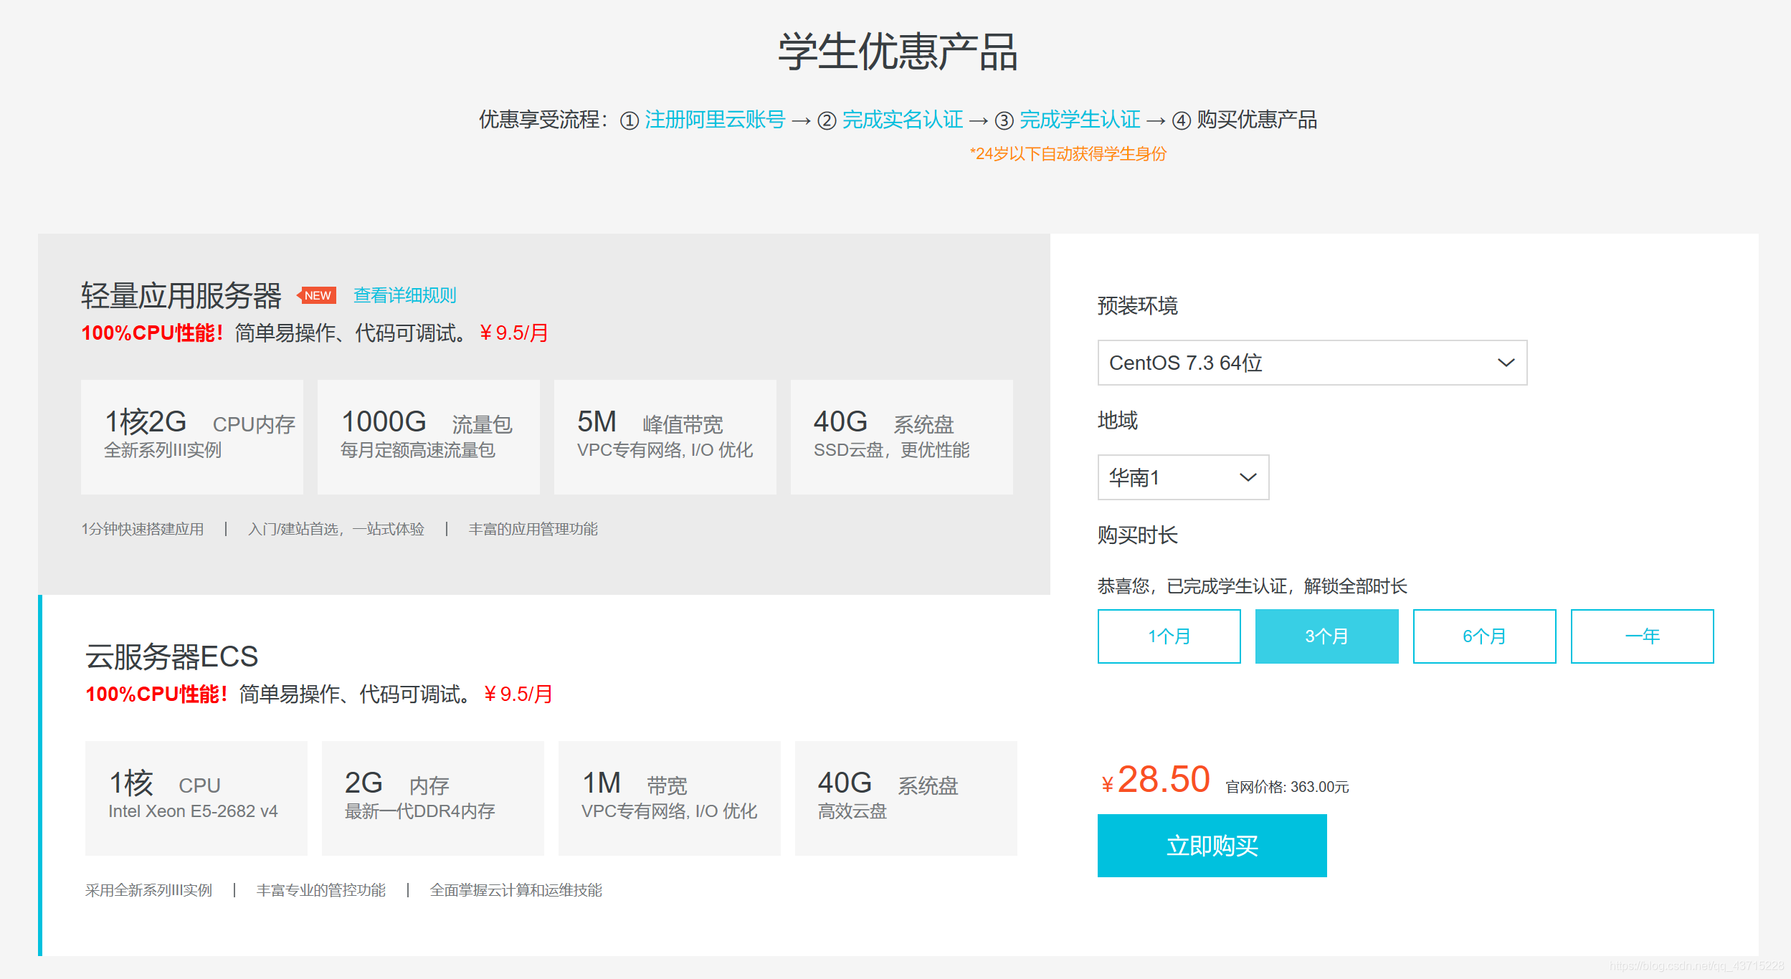Click the 2G 内存 DDR4 card
The width and height of the screenshot is (1791, 979).
pos(433,798)
